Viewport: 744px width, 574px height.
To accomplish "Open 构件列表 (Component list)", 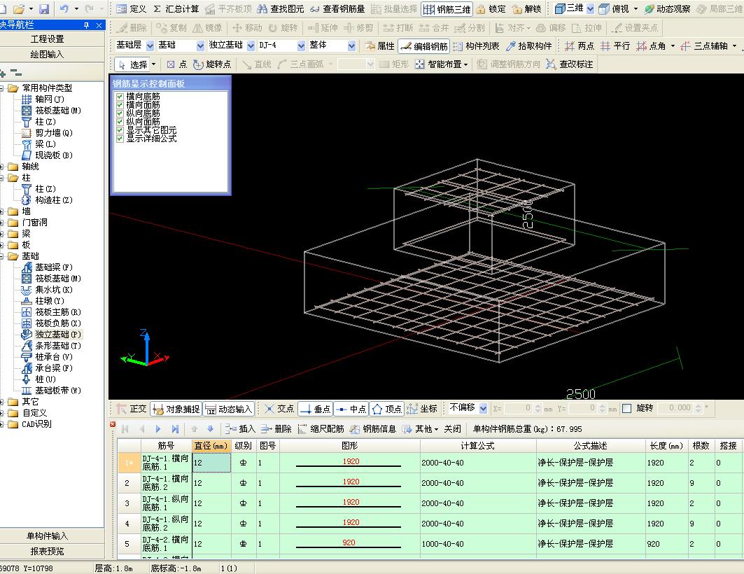I will tap(476, 46).
